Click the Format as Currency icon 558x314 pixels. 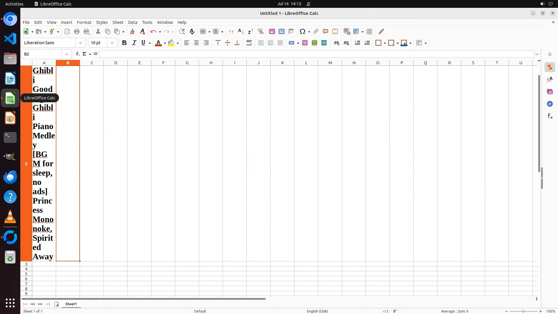coord(291,43)
